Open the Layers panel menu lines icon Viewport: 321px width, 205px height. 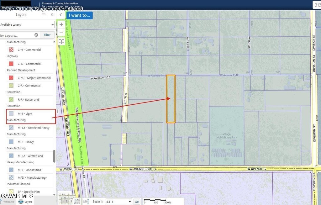[x=44, y=14]
